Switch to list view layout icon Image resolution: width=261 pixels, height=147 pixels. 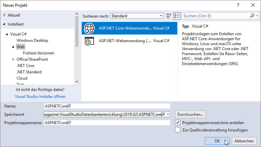pyautogui.click(x=177, y=16)
